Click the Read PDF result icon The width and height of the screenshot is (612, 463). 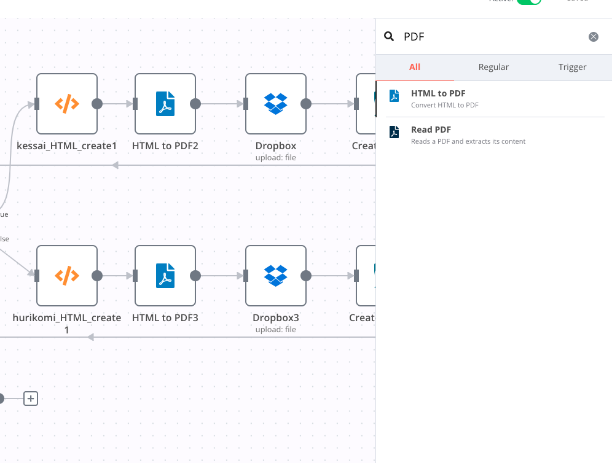click(394, 132)
